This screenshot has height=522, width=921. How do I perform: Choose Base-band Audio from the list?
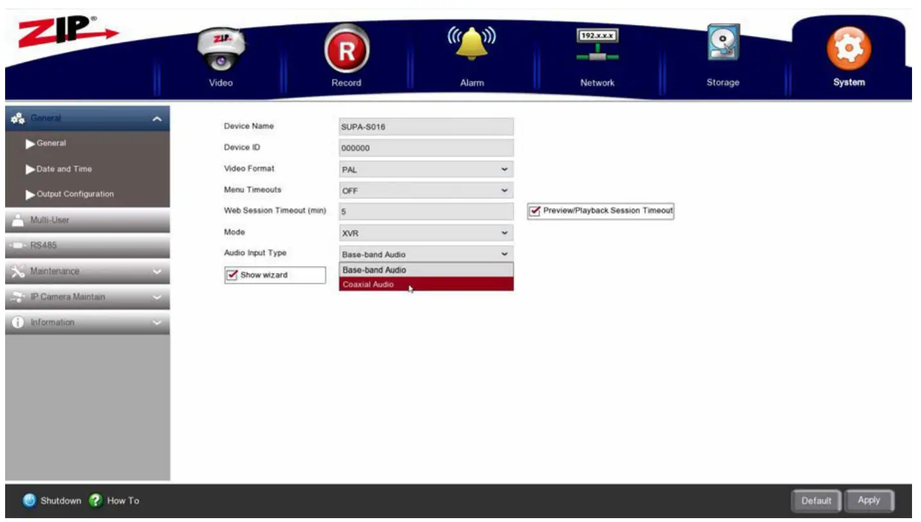426,270
